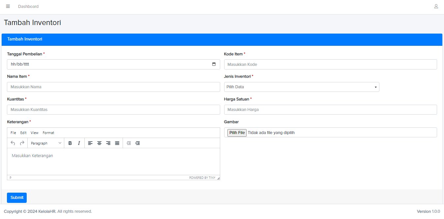The width and height of the screenshot is (444, 219).
Task: Click the Dashboard link in header
Action: pyautogui.click(x=28, y=7)
